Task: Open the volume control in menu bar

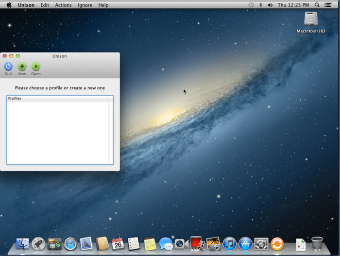Action: click(x=270, y=5)
